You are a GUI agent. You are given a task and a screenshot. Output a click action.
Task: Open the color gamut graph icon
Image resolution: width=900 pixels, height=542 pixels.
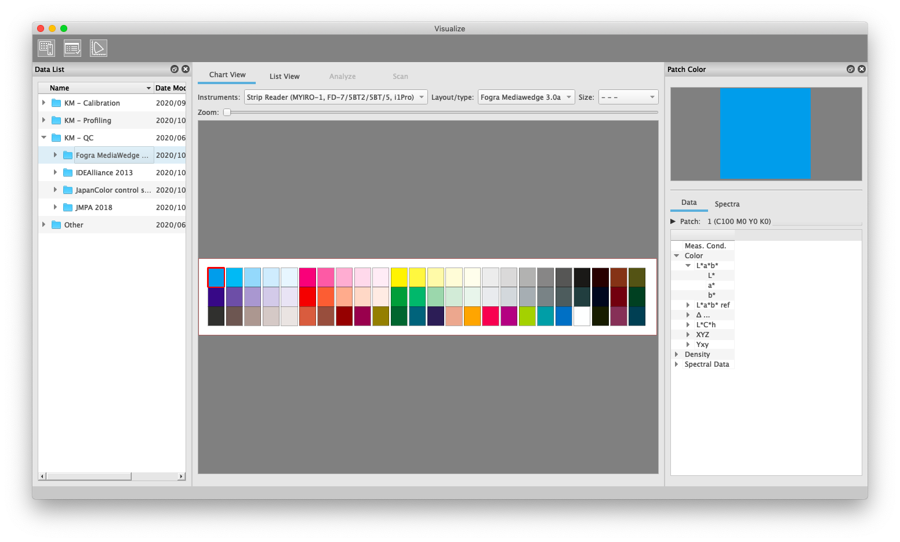pos(99,48)
